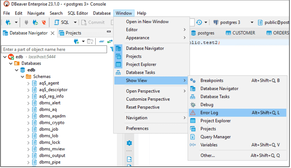Reconnect via the plug-with-refresh icon
This screenshot has width=291, height=168.
pyautogui.click(x=36, y=22)
